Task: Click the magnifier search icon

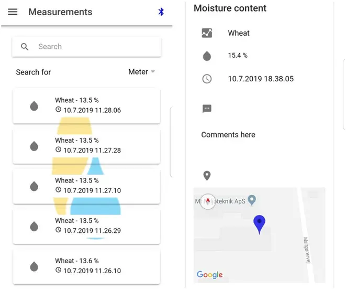Action: tap(25, 47)
